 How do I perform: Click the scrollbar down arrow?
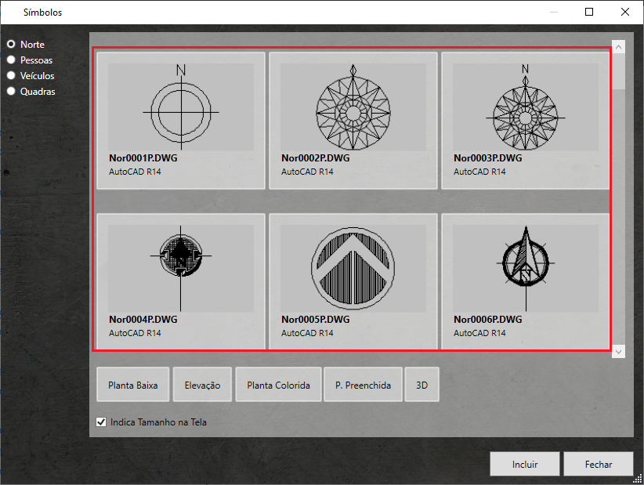tap(618, 352)
